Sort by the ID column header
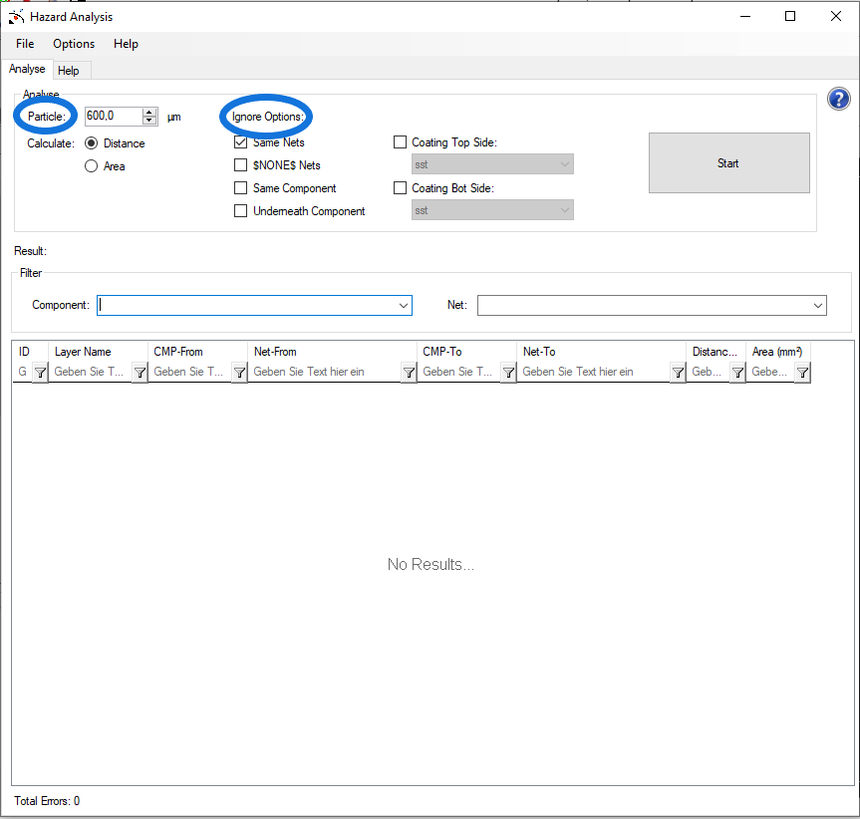The image size is (860, 819). tap(30, 352)
